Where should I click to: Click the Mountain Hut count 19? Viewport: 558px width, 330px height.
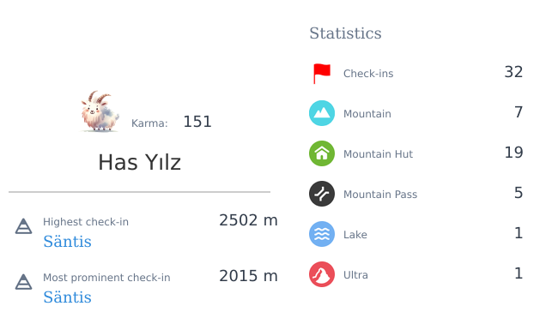(x=514, y=153)
